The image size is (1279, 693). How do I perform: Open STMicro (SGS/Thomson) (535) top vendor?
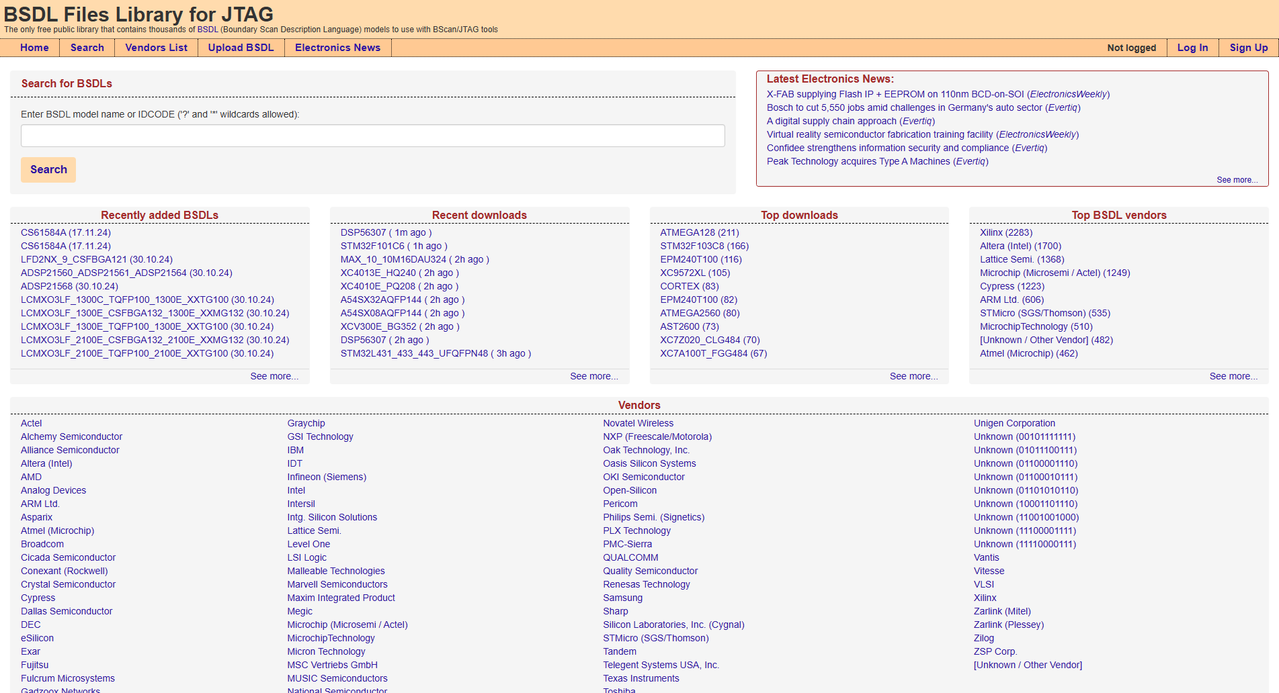(x=1045, y=313)
